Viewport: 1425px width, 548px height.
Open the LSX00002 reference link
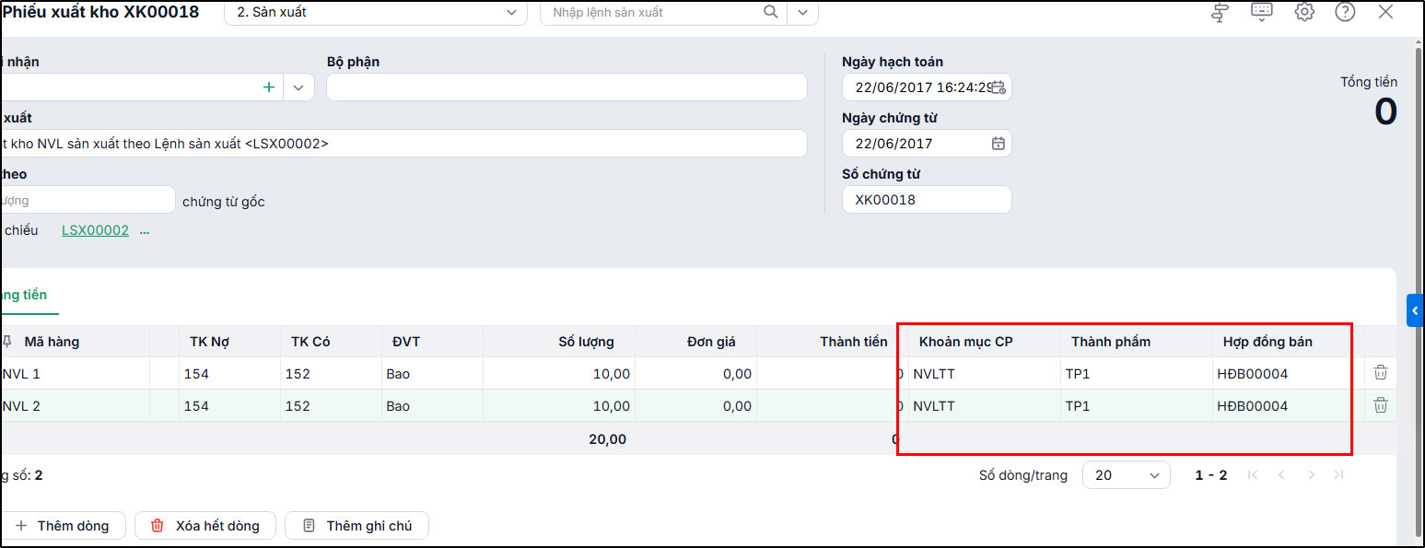click(95, 230)
